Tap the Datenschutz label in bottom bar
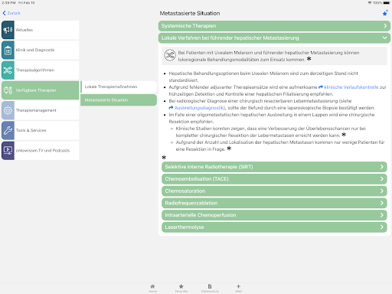 (210, 291)
